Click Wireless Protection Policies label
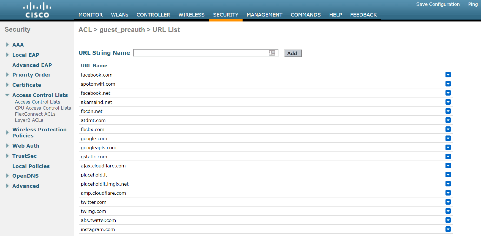 pos(39,132)
